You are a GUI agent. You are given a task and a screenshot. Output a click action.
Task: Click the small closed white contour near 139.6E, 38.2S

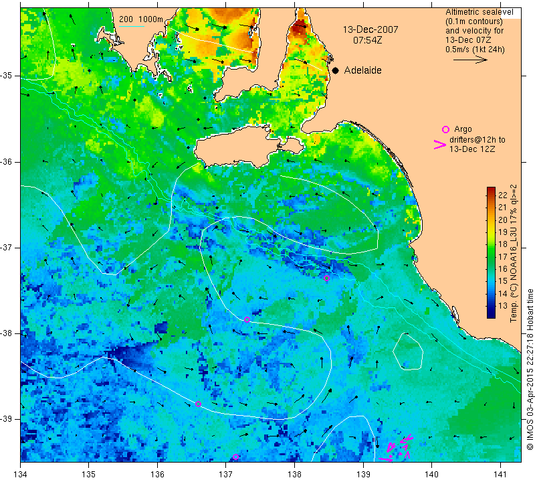(x=408, y=351)
